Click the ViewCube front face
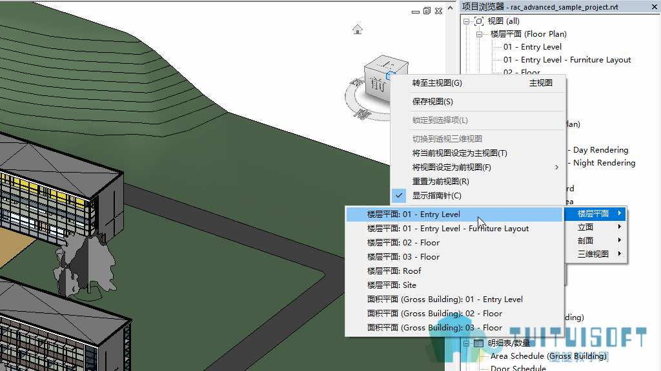 pyautogui.click(x=378, y=84)
